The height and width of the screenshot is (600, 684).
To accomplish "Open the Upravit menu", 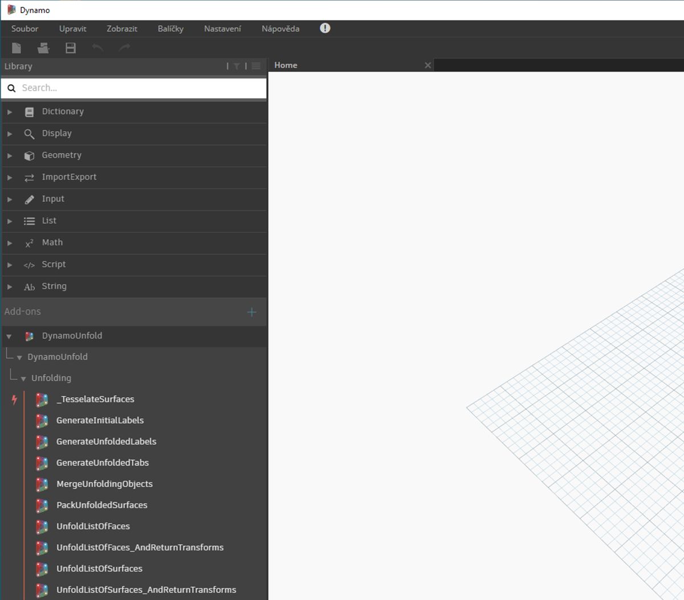I will (73, 28).
